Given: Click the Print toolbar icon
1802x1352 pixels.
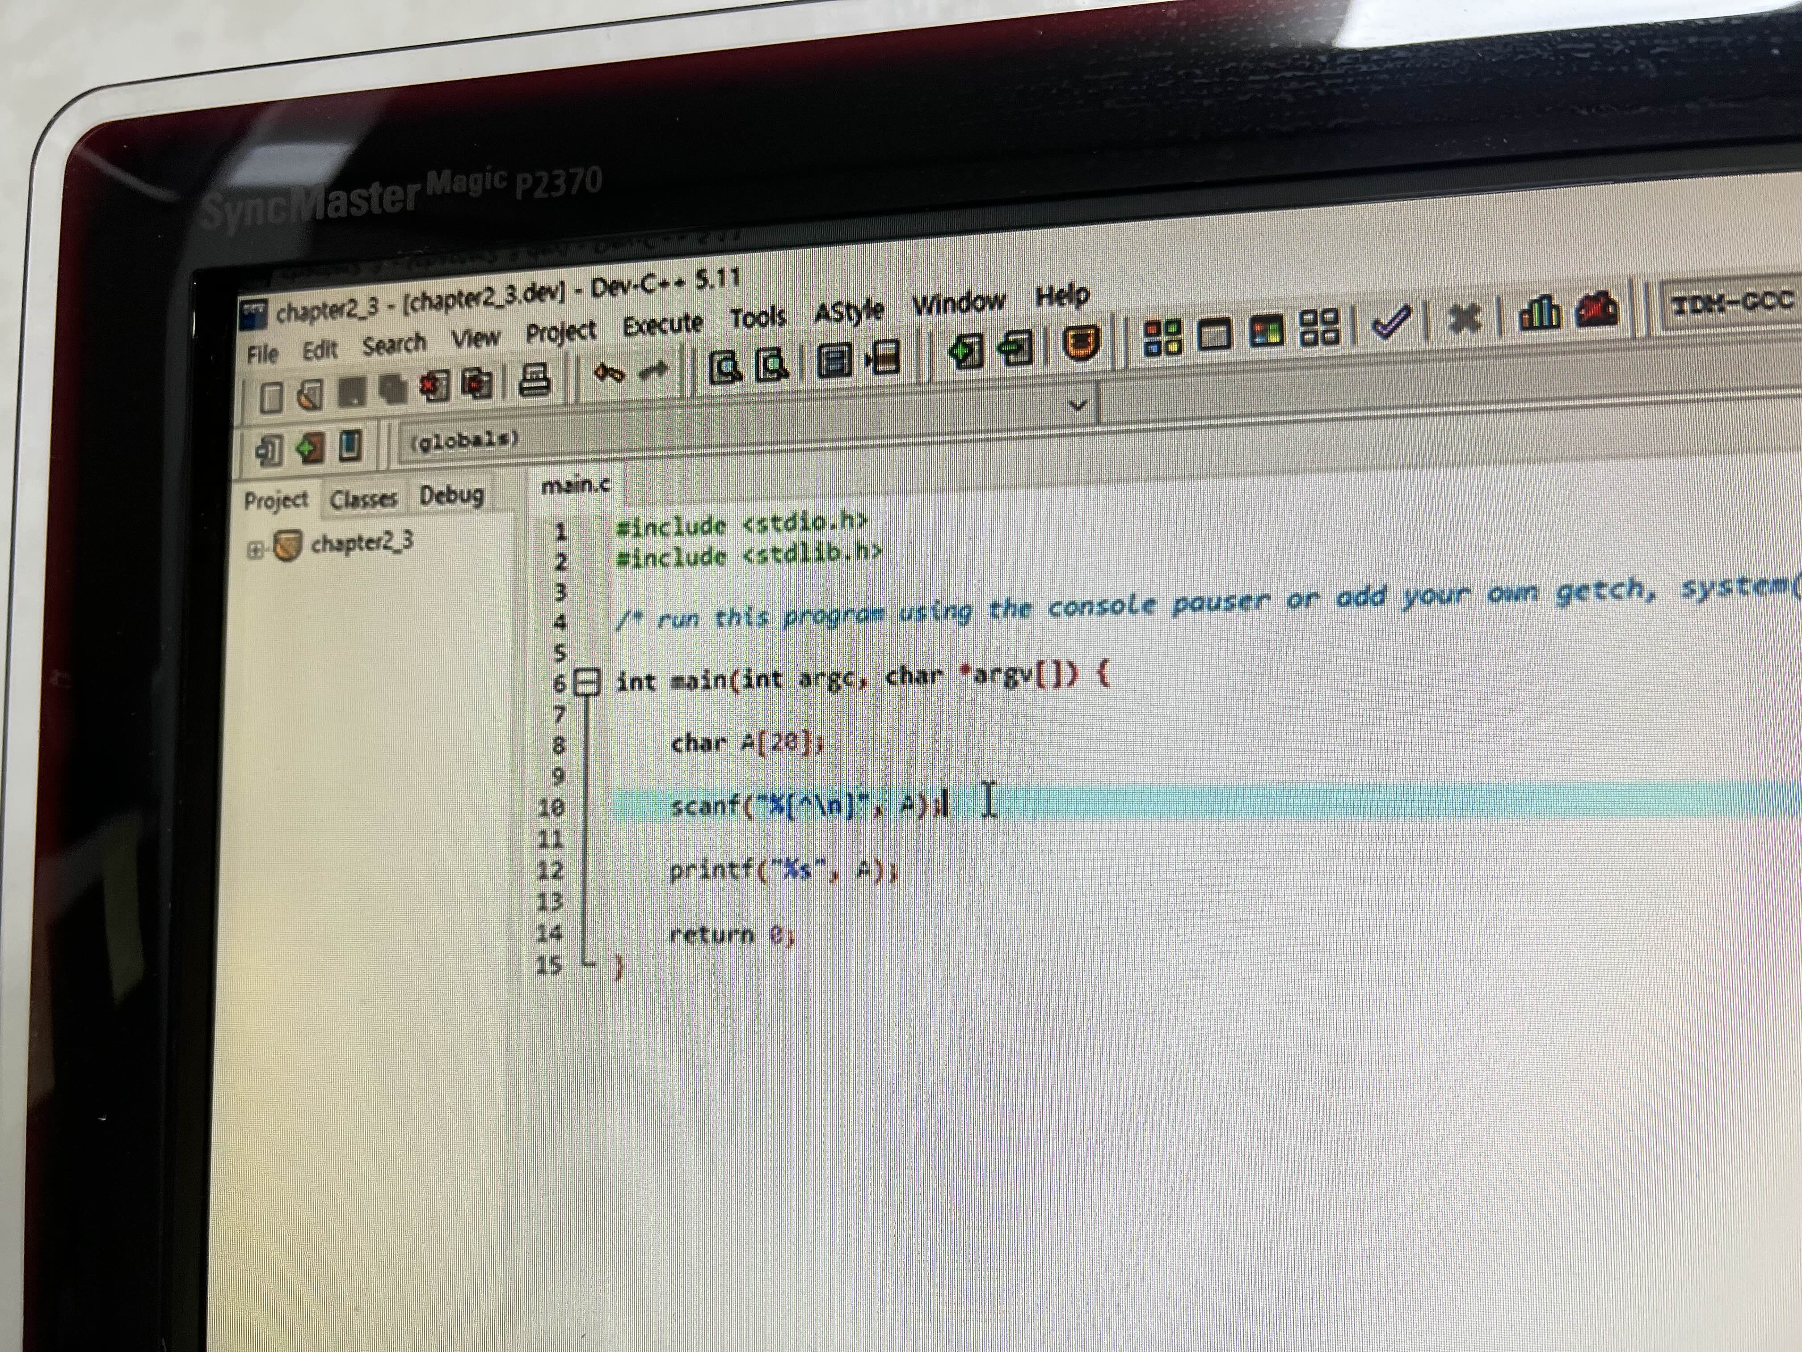Looking at the screenshot, I should point(535,380).
